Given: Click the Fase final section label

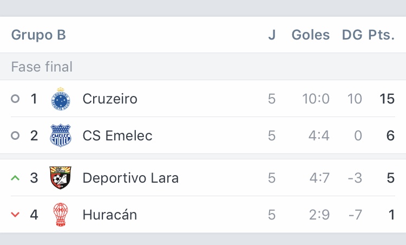Looking at the screenshot, I should point(42,67).
